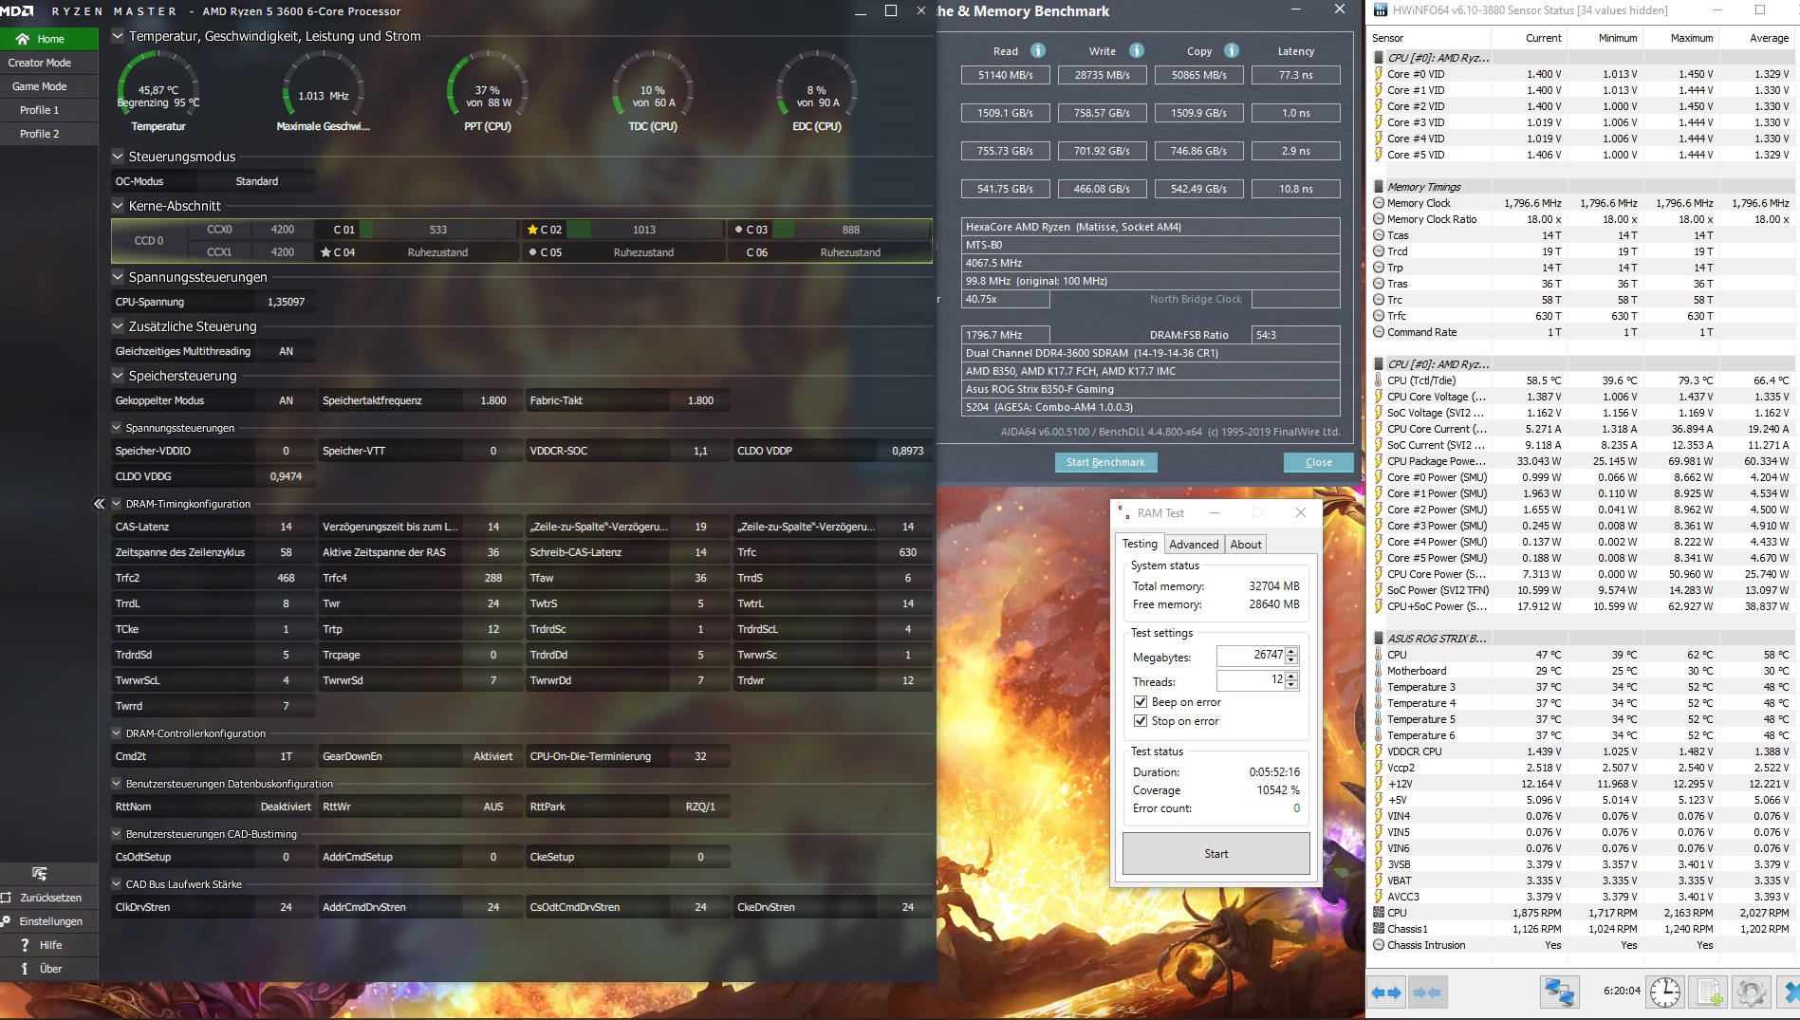1800x1020 pixels.
Task: Collapse the CAD Bus Laufwerk Stärke section
Action: pyautogui.click(x=117, y=884)
